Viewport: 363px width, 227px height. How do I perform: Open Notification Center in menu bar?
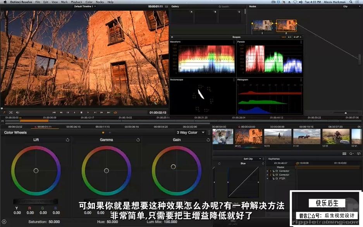358,2
